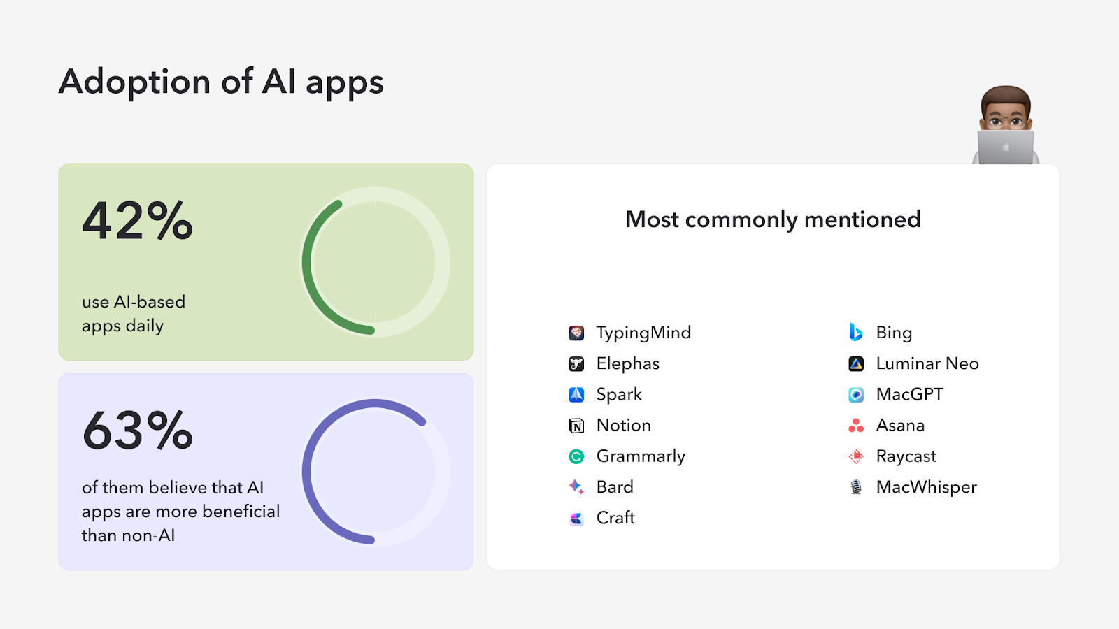Click the Luminar Neo icon

point(856,363)
